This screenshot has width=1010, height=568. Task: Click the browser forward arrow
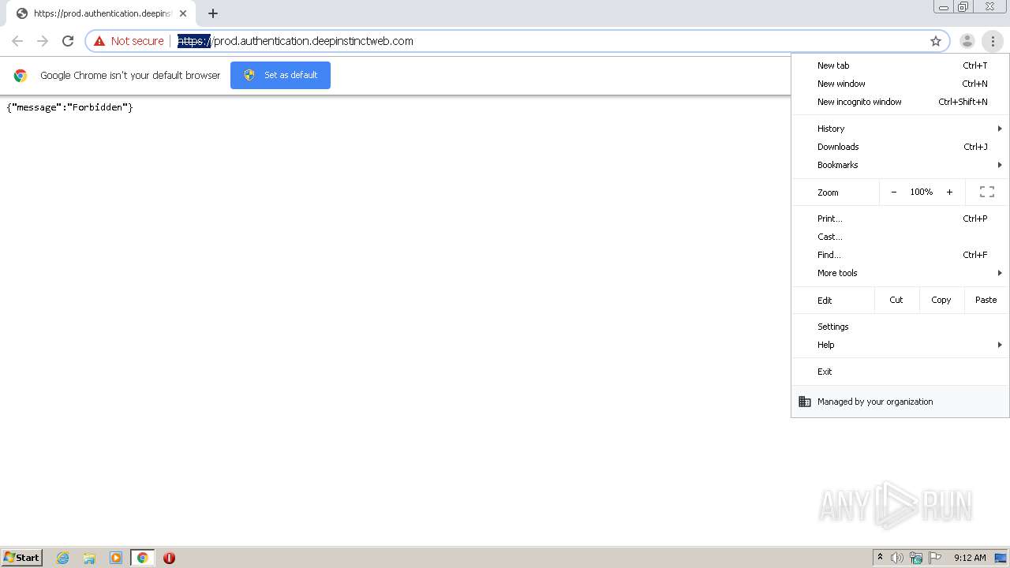click(43, 41)
